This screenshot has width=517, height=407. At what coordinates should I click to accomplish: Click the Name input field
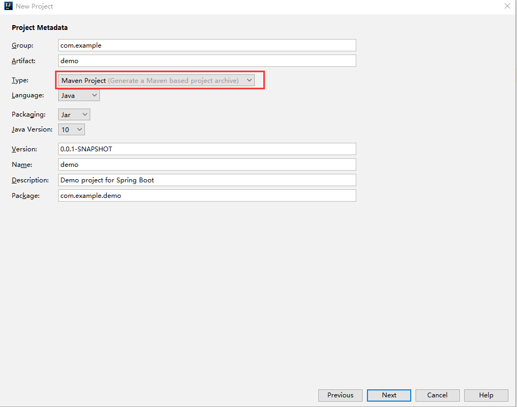(x=207, y=164)
